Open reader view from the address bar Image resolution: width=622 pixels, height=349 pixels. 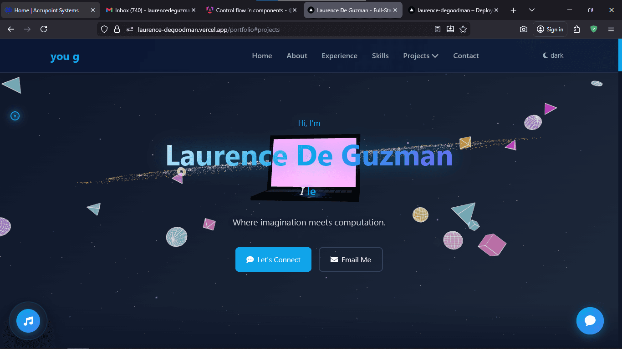(x=437, y=29)
